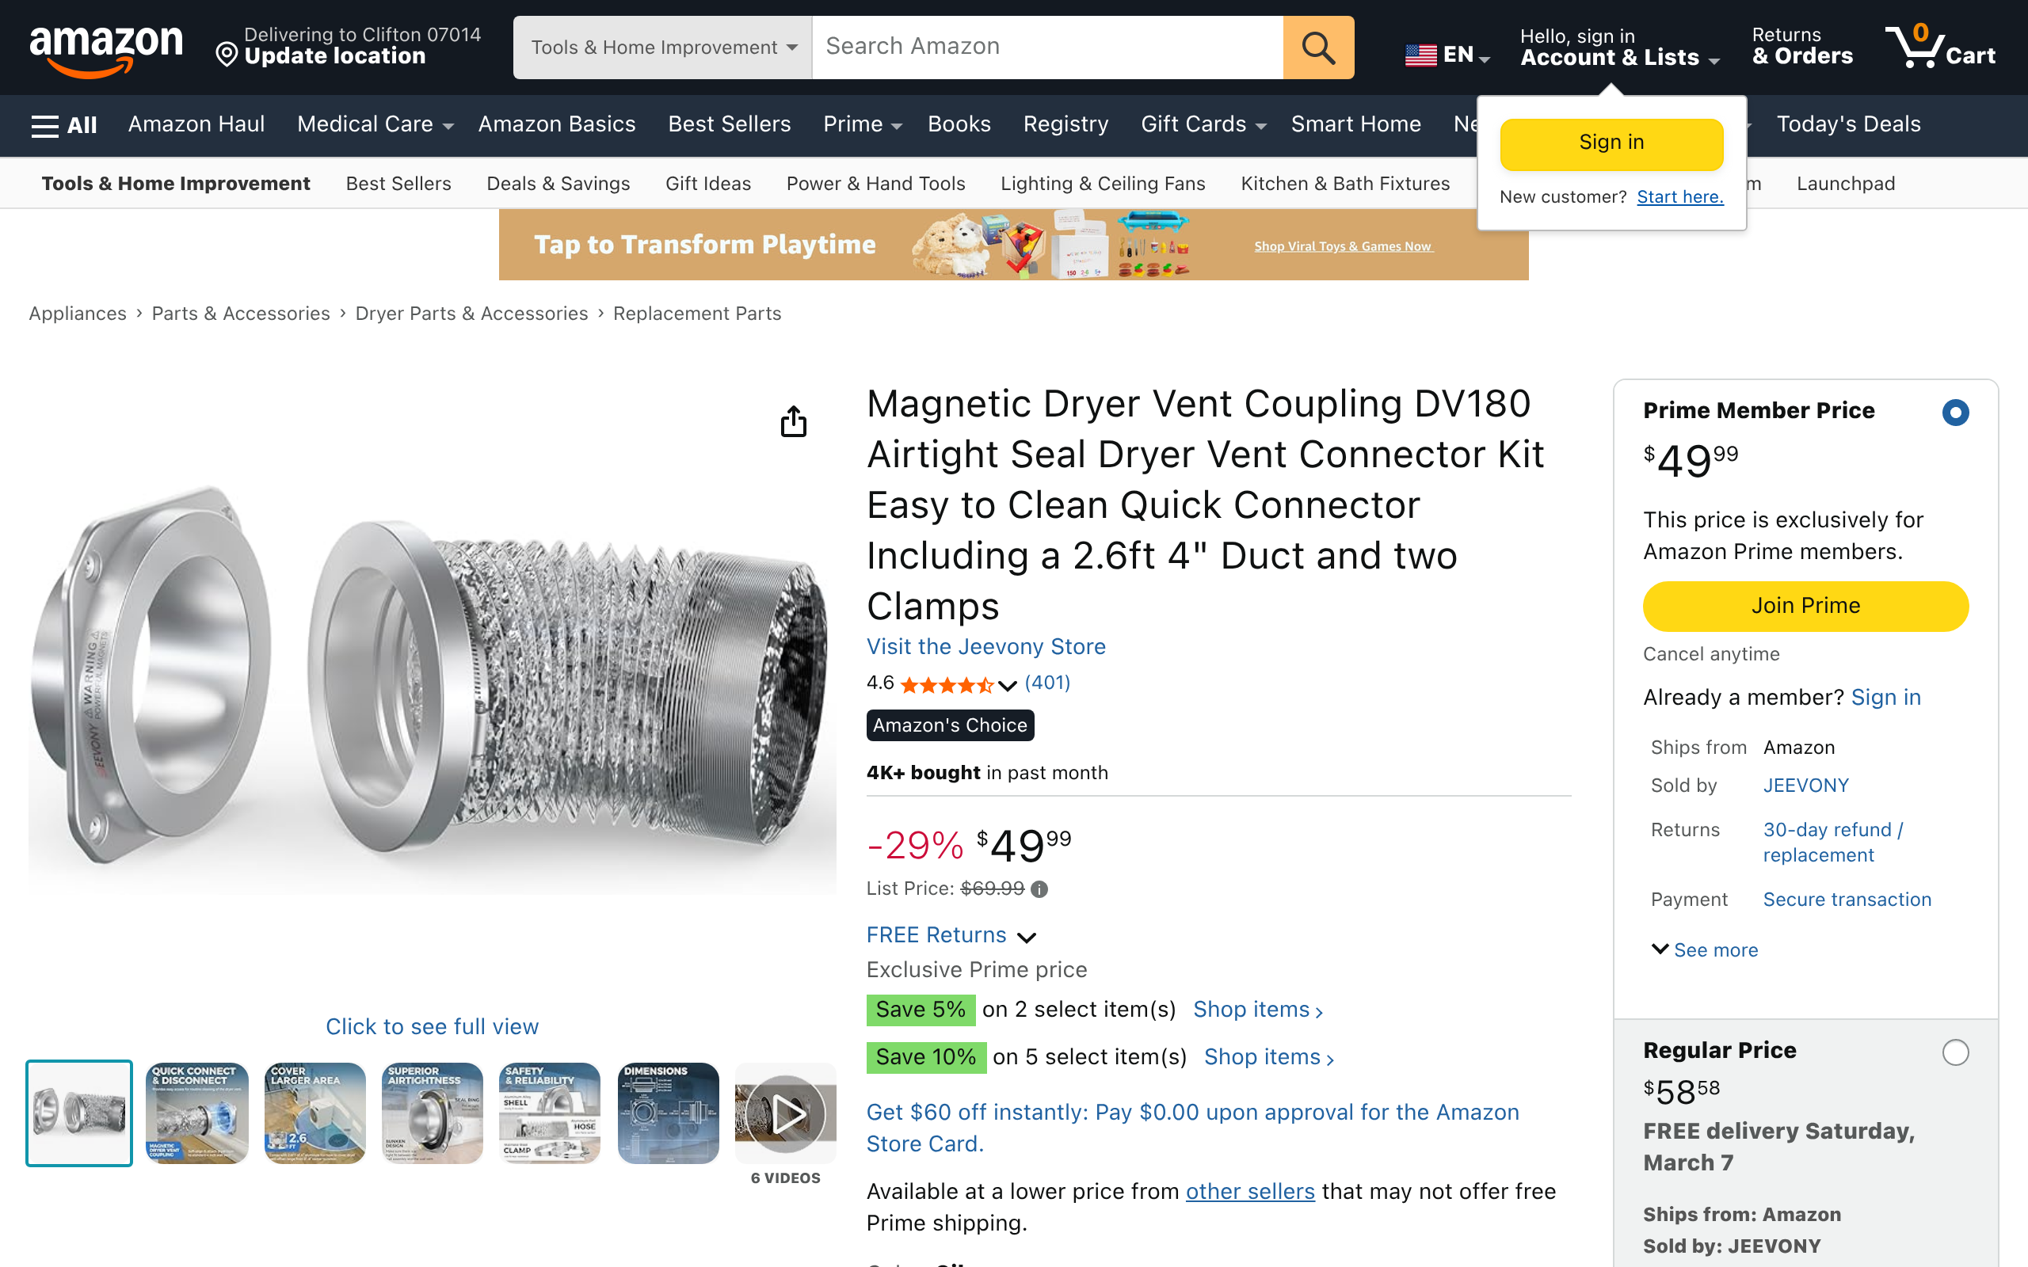Visit the Jeevony Store link

[x=985, y=646]
